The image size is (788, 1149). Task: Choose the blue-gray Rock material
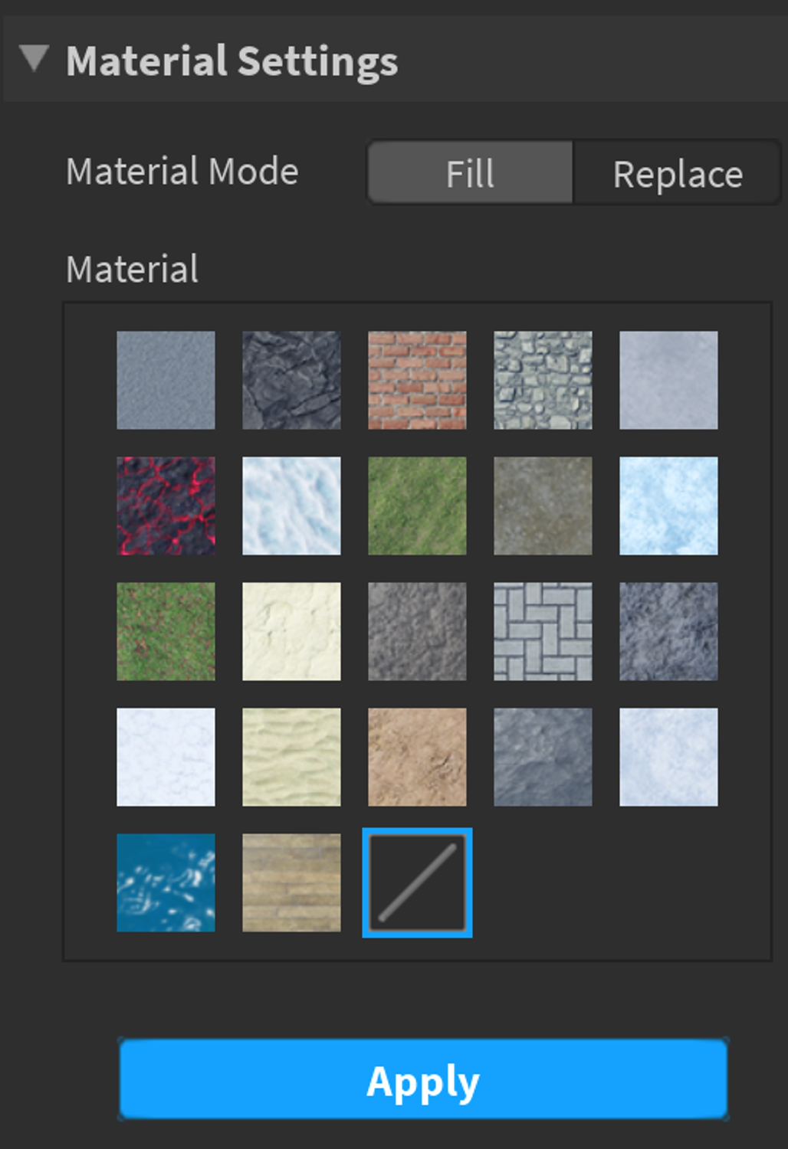pos(668,631)
